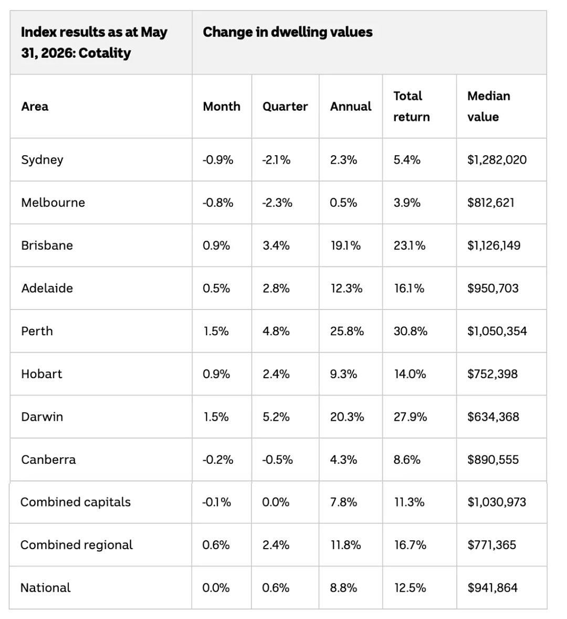
Task: Select Darwin's quarter change 5.2%
Action: pyautogui.click(x=276, y=417)
